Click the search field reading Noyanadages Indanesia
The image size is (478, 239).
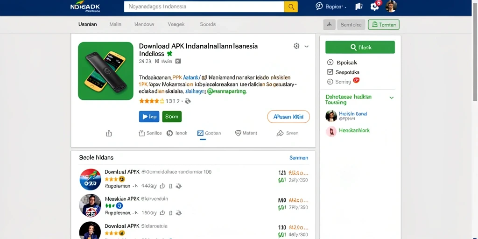coord(204,7)
